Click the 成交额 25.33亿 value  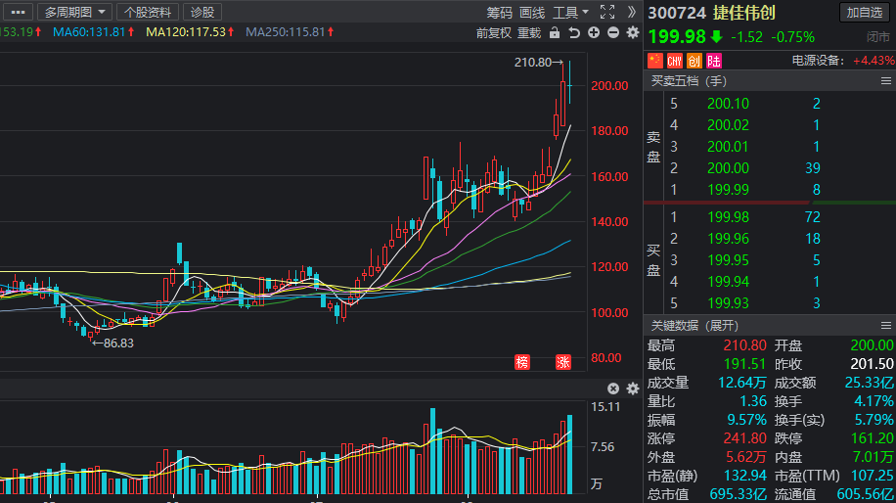tap(869, 383)
